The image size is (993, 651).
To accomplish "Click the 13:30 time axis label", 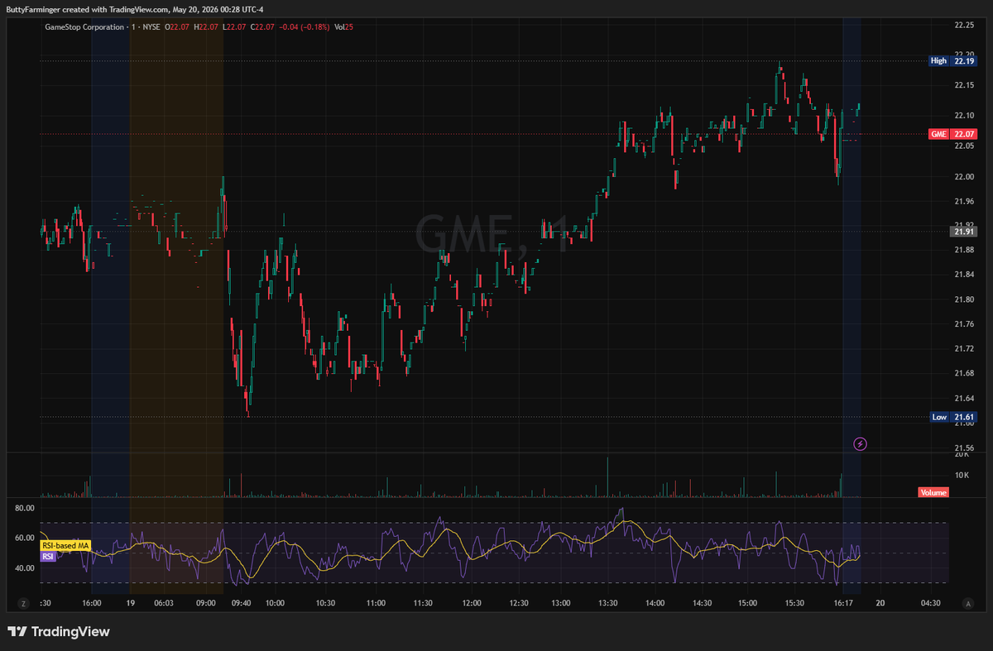I will (609, 604).
